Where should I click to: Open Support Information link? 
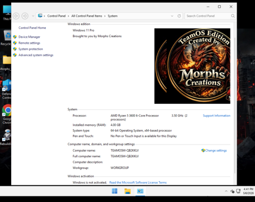coord(216,116)
